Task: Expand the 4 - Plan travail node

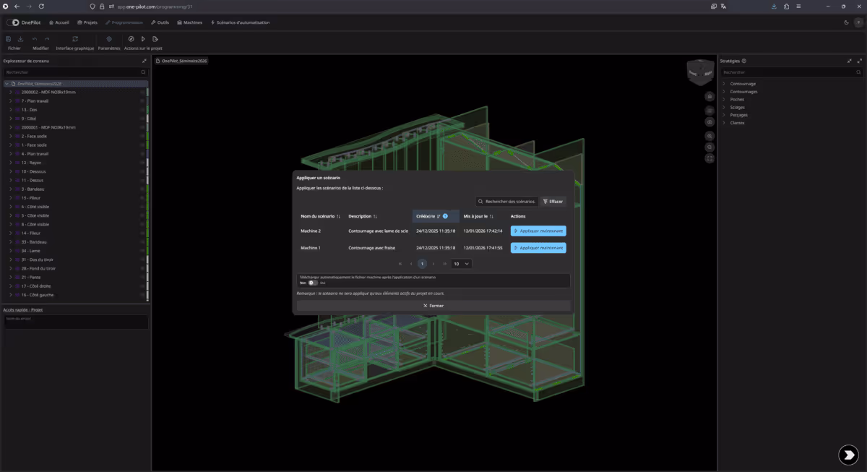Action: coord(10,154)
